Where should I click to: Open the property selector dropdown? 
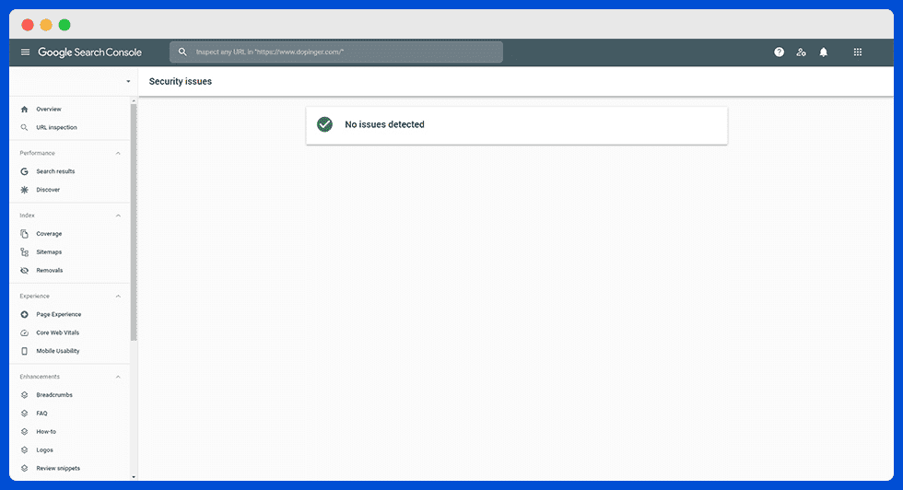pos(128,81)
